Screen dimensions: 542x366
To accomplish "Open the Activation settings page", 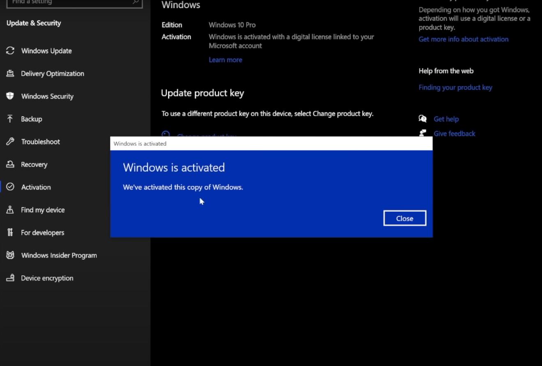I will (x=36, y=187).
